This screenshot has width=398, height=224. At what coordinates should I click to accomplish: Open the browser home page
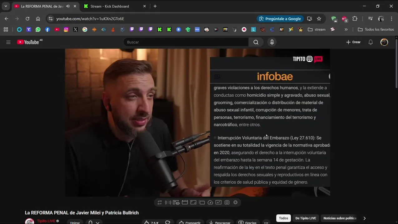click(x=38, y=19)
